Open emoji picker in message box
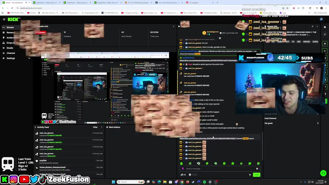Screen dimensions: 329x185 257,169
